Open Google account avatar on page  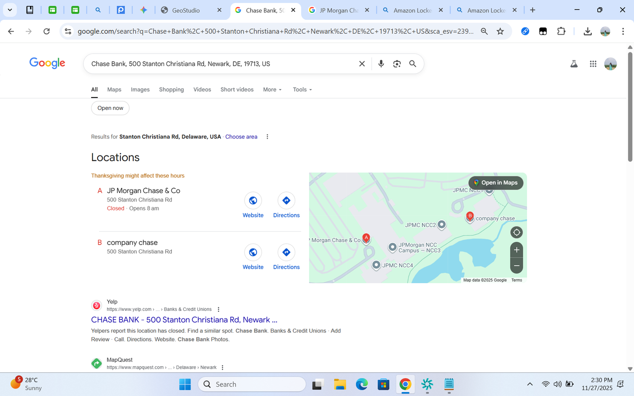(x=611, y=64)
